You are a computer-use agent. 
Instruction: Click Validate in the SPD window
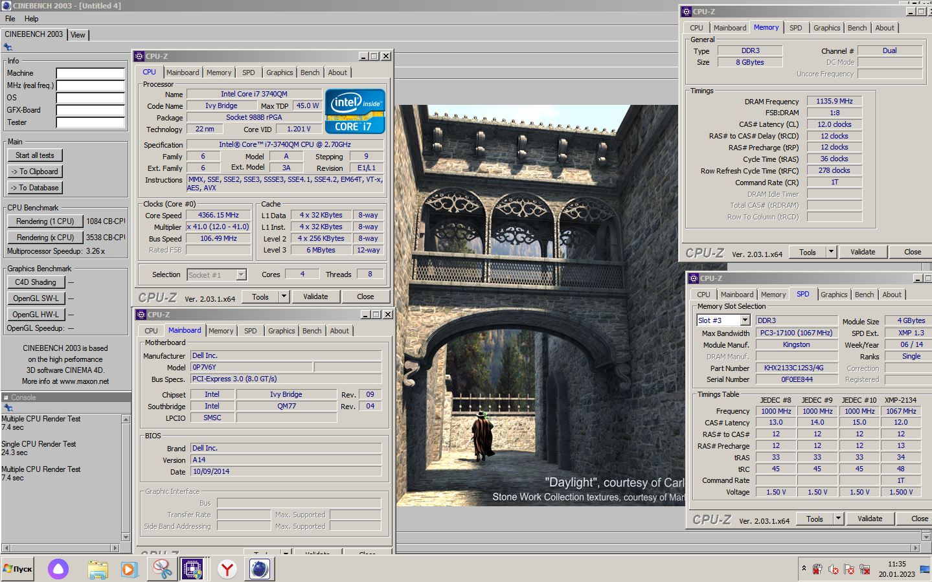coord(870,519)
